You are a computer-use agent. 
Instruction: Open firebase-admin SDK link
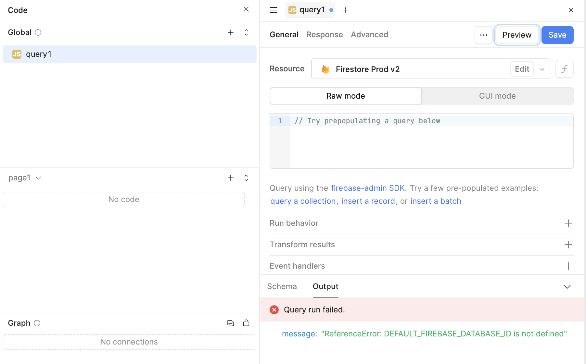coord(369,188)
